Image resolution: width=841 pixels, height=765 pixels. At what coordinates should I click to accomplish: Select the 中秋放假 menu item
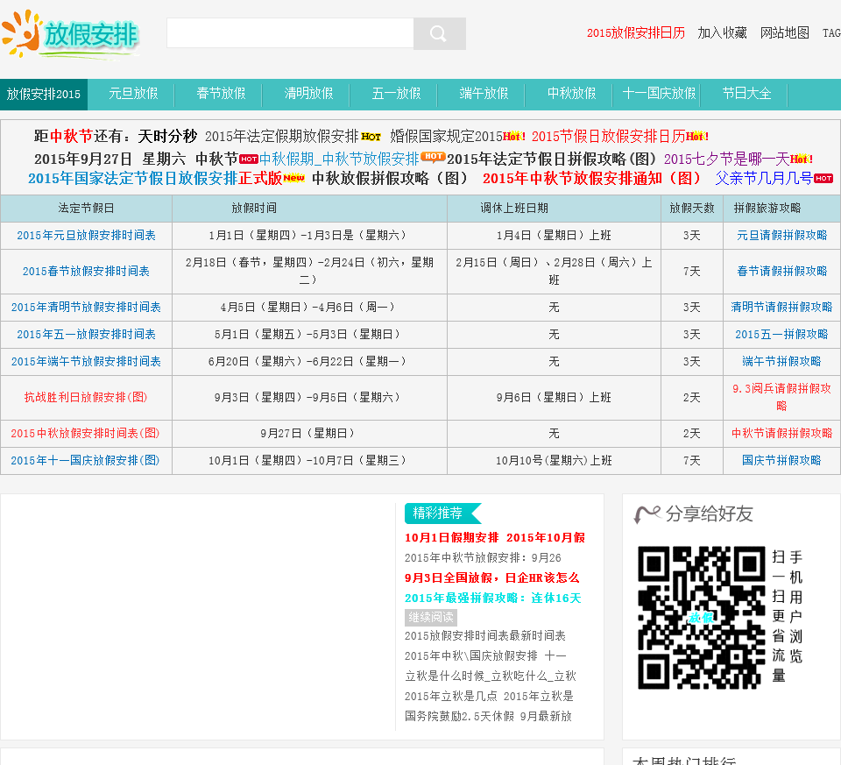pyautogui.click(x=571, y=94)
